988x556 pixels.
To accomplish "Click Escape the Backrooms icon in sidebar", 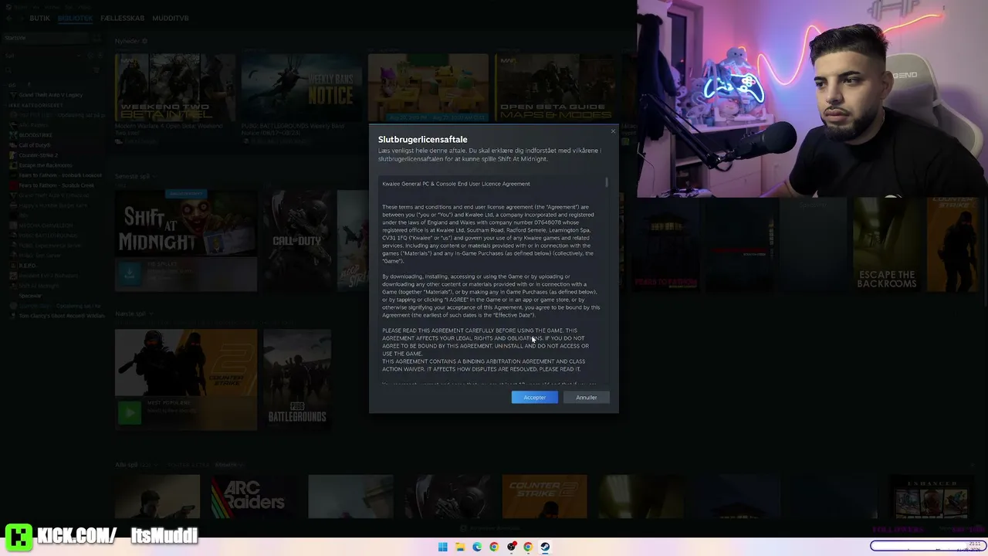I will 13,165.
